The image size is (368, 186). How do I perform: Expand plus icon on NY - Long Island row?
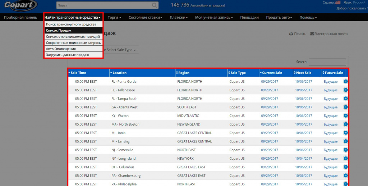345,159
